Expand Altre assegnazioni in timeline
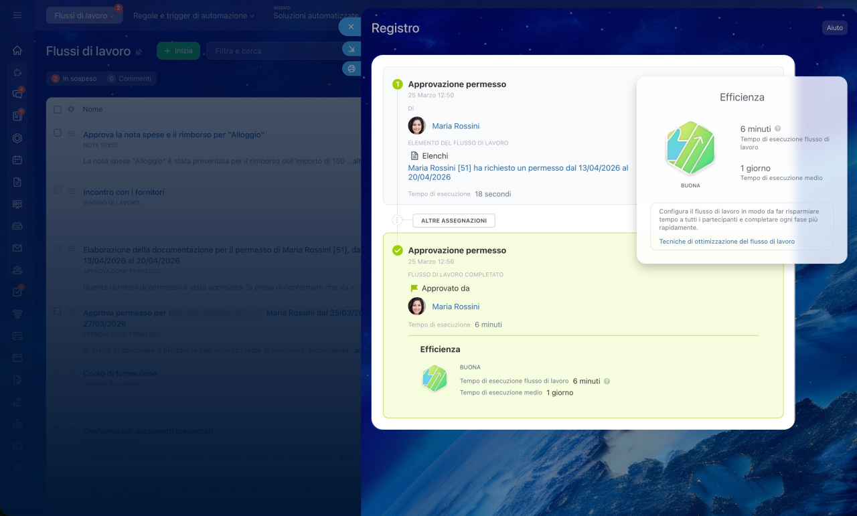The width and height of the screenshot is (857, 516). (x=454, y=220)
